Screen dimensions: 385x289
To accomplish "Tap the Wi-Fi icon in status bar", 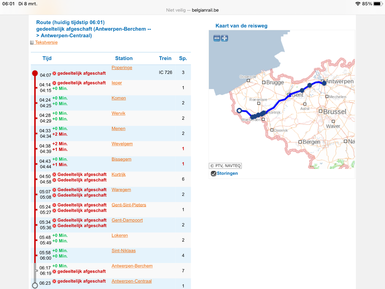I will 358,4.
